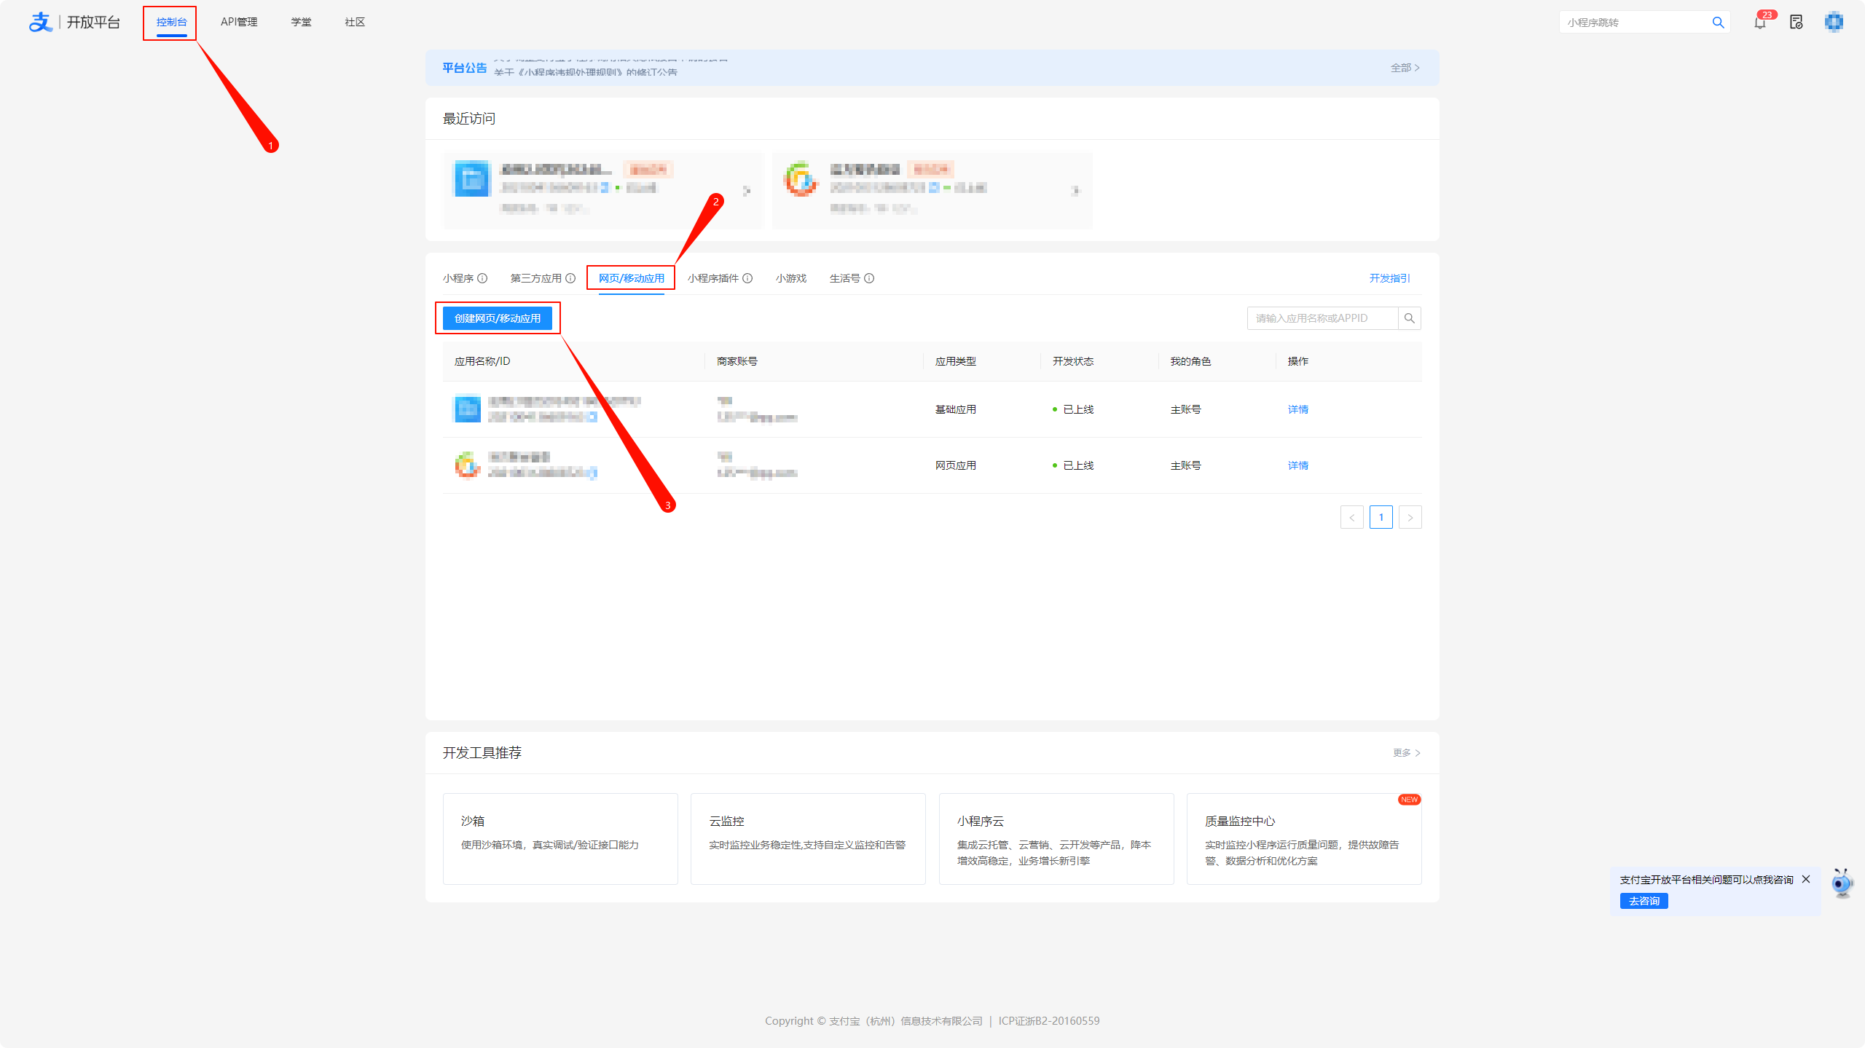Click 创建网页/移动应用 button
1865x1048 pixels.
(x=498, y=318)
